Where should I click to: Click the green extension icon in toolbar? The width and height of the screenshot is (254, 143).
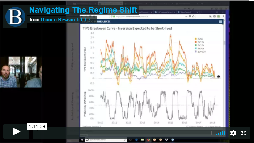219,17
